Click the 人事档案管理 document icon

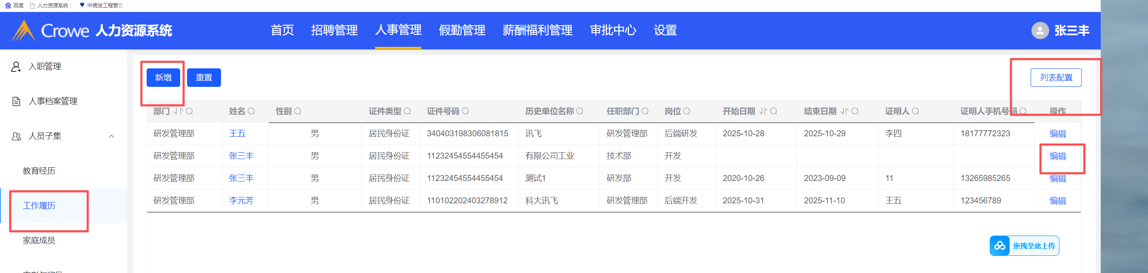tap(16, 101)
